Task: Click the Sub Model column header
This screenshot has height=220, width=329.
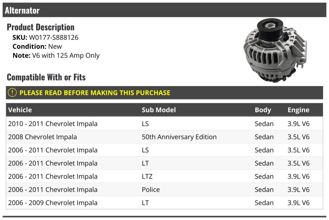Action: click(159, 110)
